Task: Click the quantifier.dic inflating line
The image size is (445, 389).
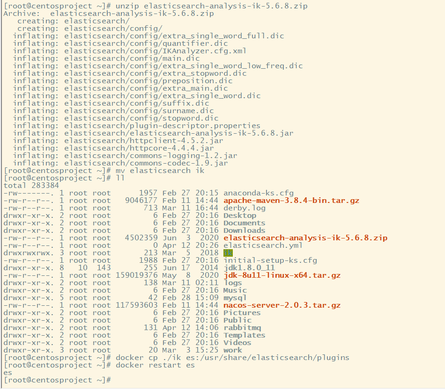Action: [120, 43]
